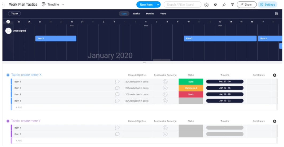Switch timeline to Months view
Image resolution: width=284 pixels, height=147 pixels.
tap(150, 14)
